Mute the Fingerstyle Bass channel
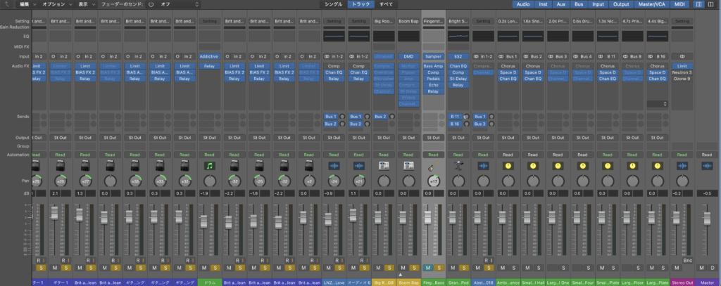This screenshot has width=721, height=286. [427, 268]
